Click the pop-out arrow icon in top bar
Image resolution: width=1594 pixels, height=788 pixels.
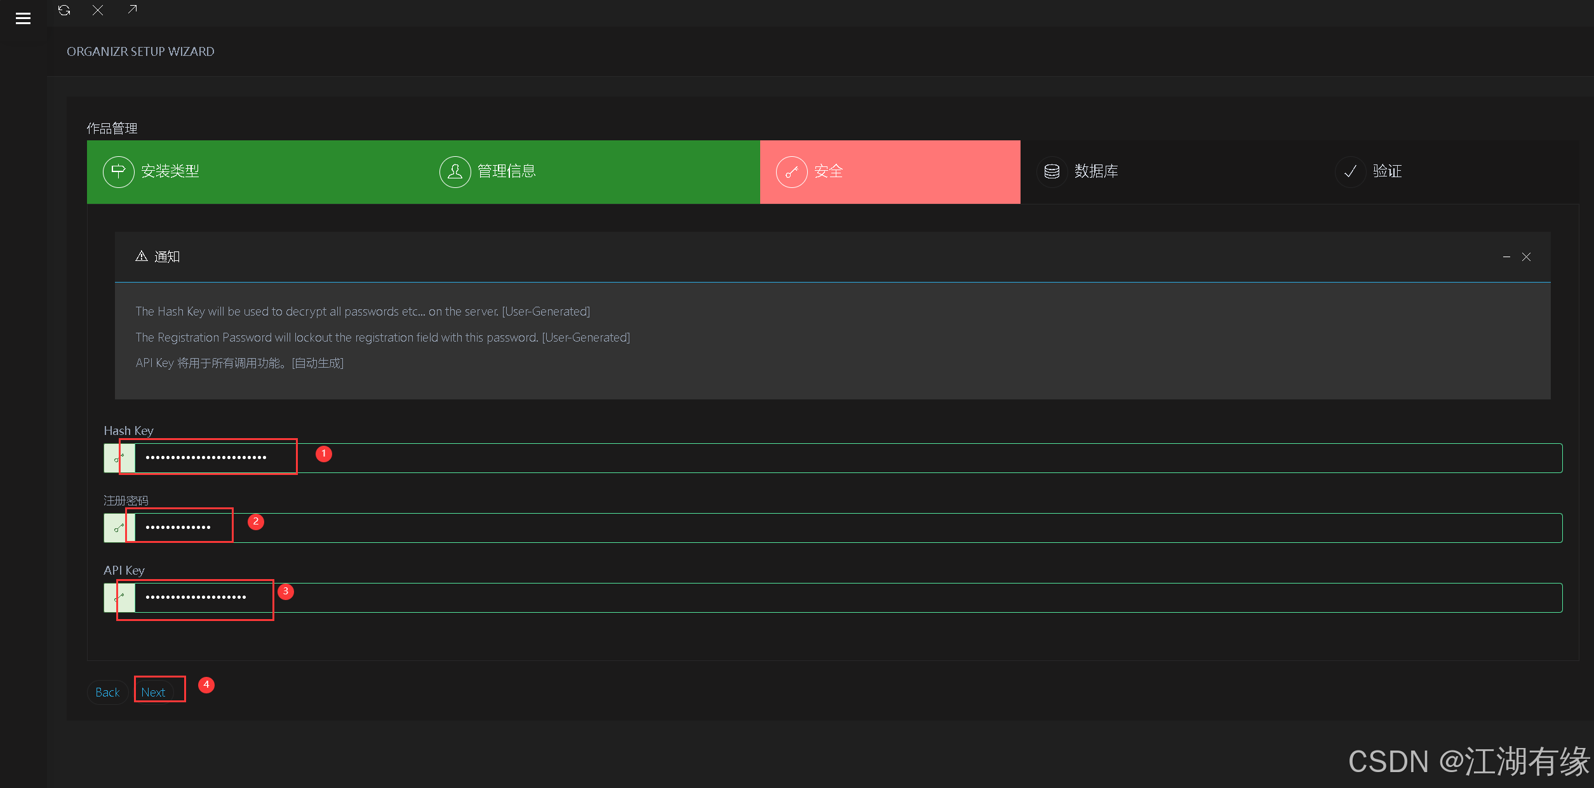132,10
